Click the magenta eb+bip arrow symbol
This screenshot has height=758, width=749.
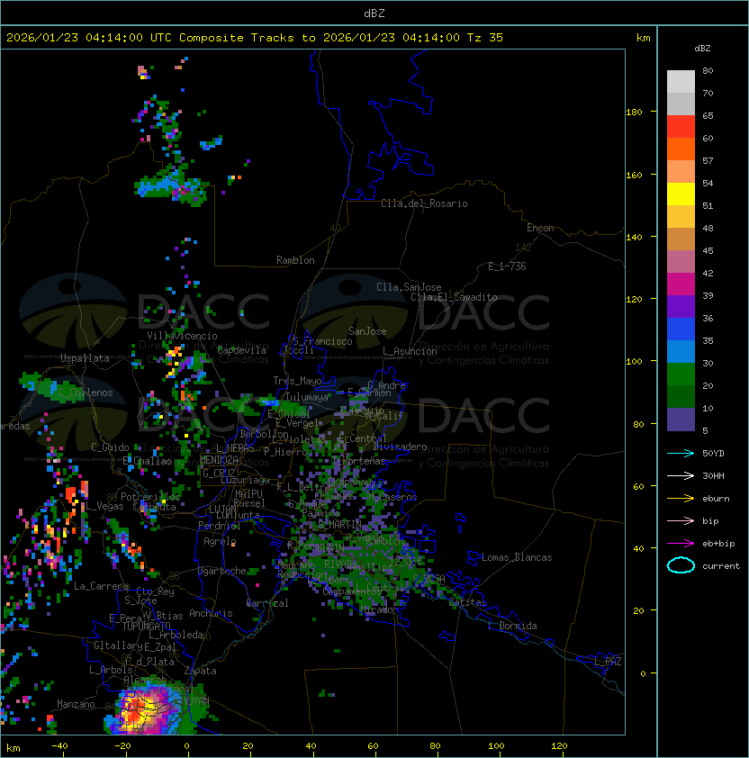pos(681,544)
